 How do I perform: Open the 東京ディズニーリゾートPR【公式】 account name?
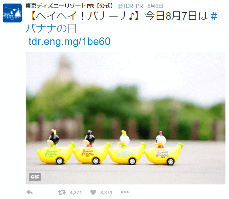tap(69, 6)
